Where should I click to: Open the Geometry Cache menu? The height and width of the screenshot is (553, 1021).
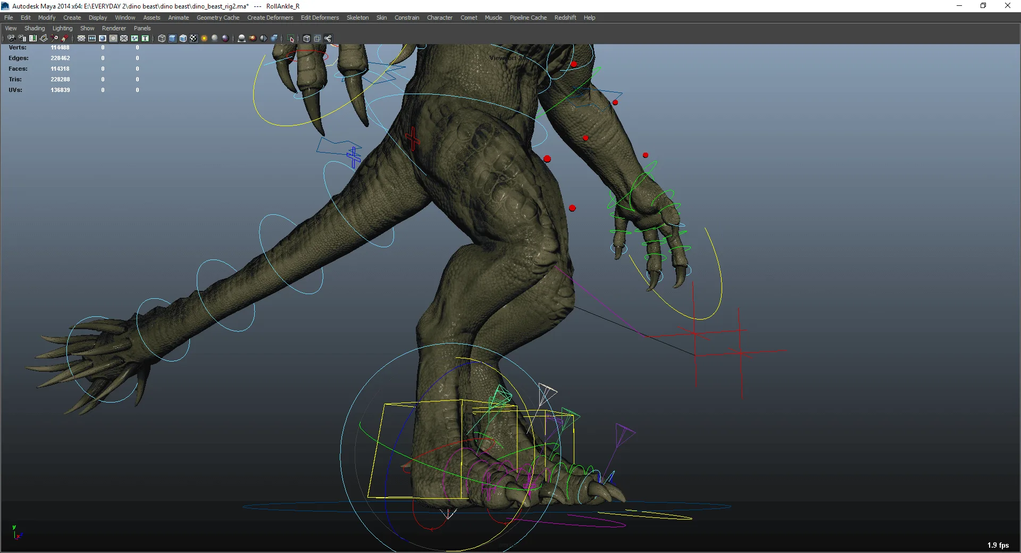coord(218,18)
